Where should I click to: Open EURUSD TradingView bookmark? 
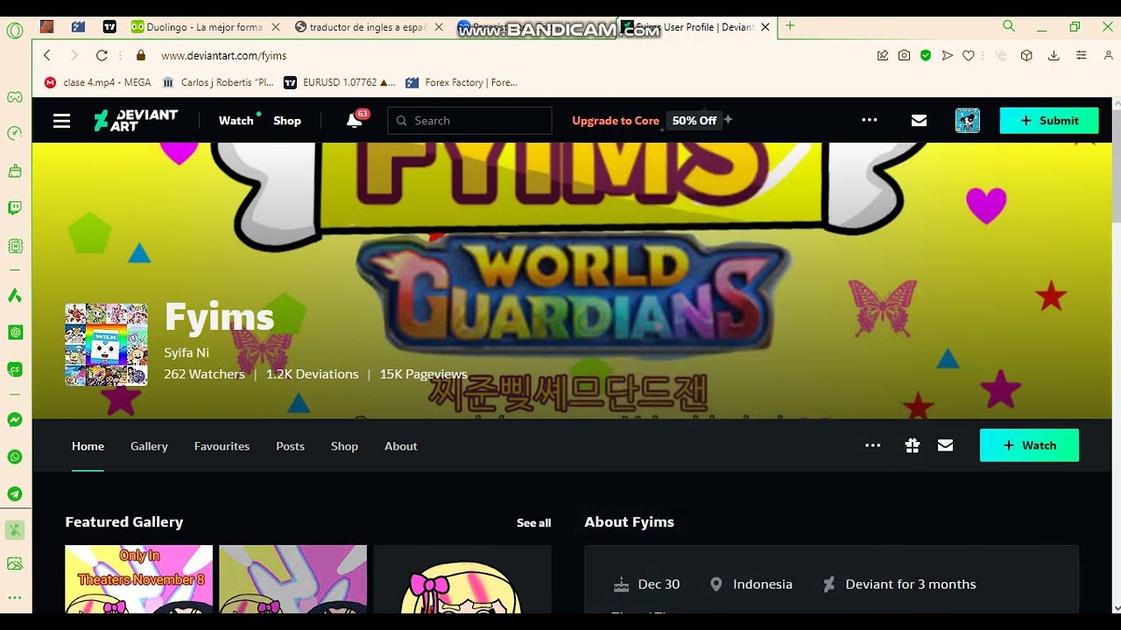tap(340, 82)
